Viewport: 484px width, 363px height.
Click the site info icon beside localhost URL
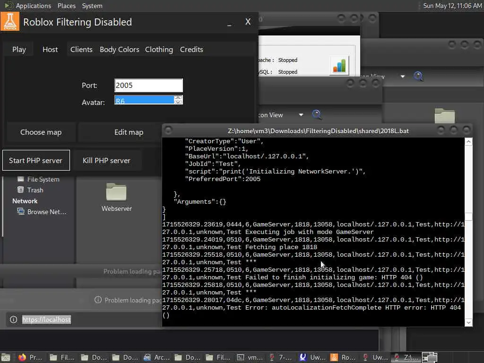click(x=13, y=320)
